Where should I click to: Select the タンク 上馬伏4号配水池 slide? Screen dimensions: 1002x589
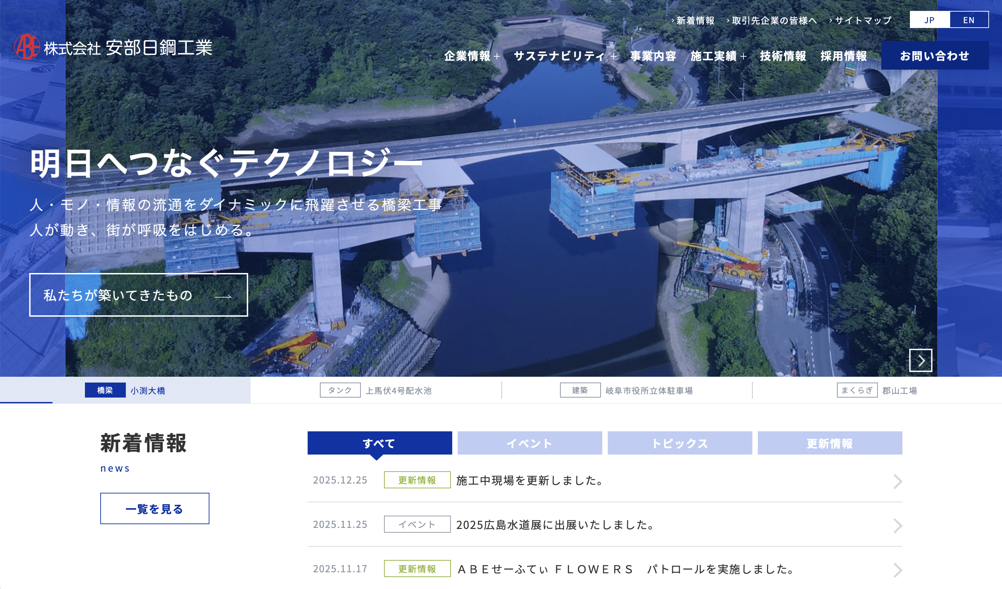[x=376, y=390]
